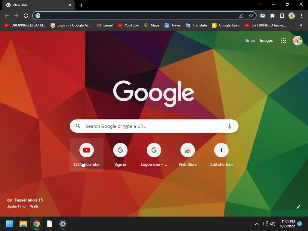Open the Extensions puzzle icon
This screenshot has width=308, height=231.
pos(273,16)
